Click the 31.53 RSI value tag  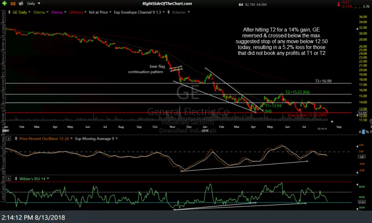click(x=362, y=202)
